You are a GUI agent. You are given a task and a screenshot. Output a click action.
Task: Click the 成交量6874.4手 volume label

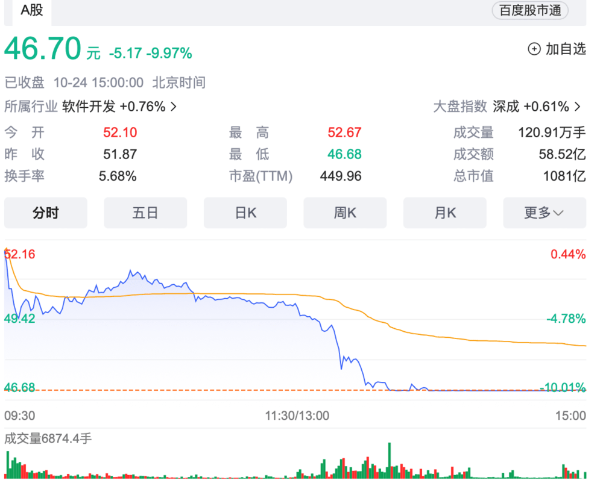pos(48,438)
